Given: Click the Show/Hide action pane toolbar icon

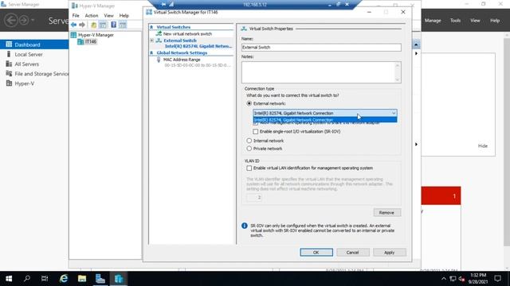Looking at the screenshot, I should pos(123,25).
